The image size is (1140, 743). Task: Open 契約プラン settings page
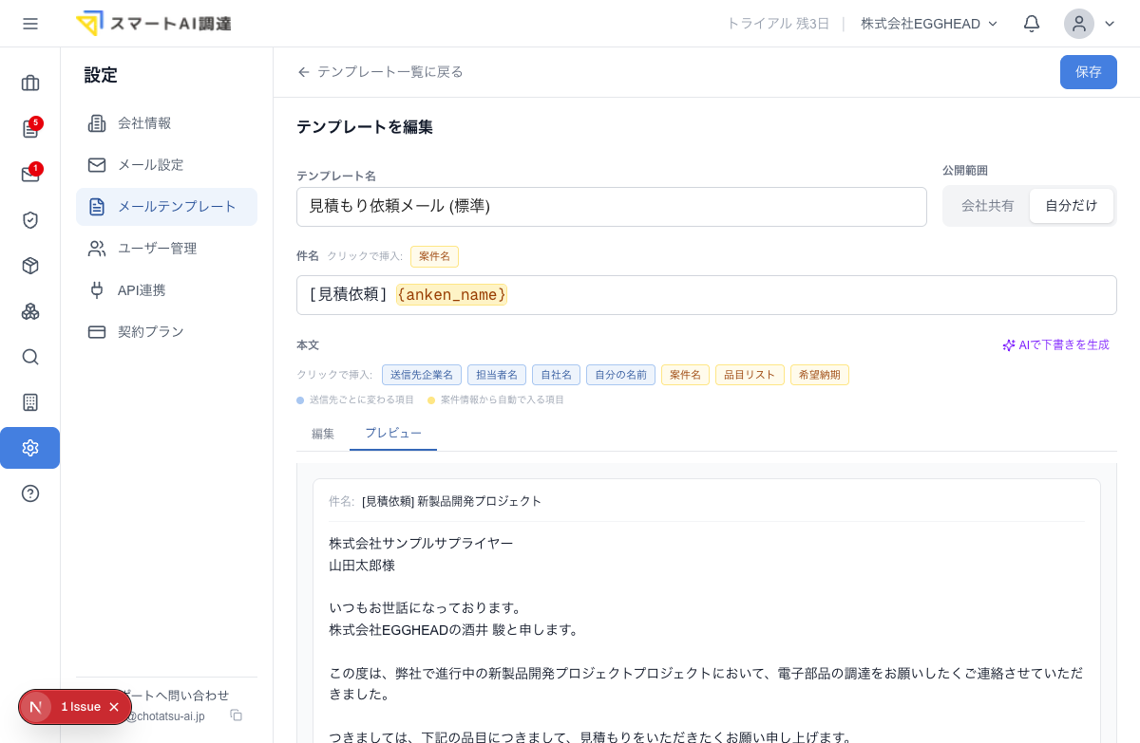click(x=166, y=332)
